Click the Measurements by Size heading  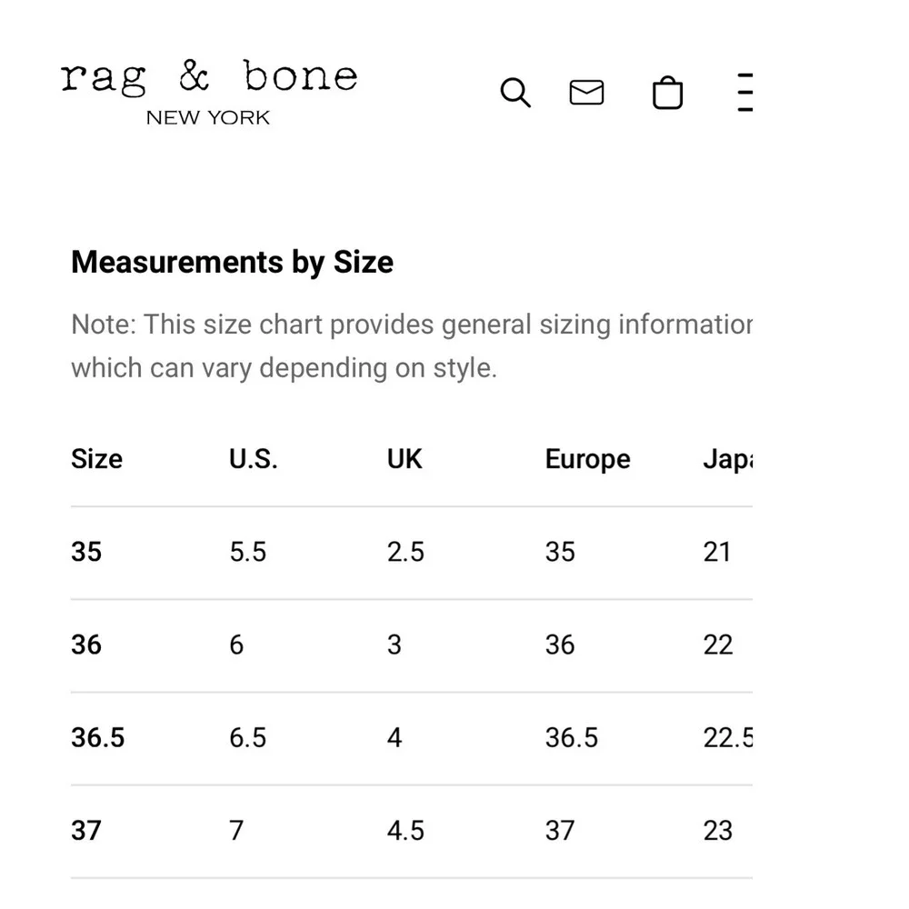pyautogui.click(x=233, y=262)
